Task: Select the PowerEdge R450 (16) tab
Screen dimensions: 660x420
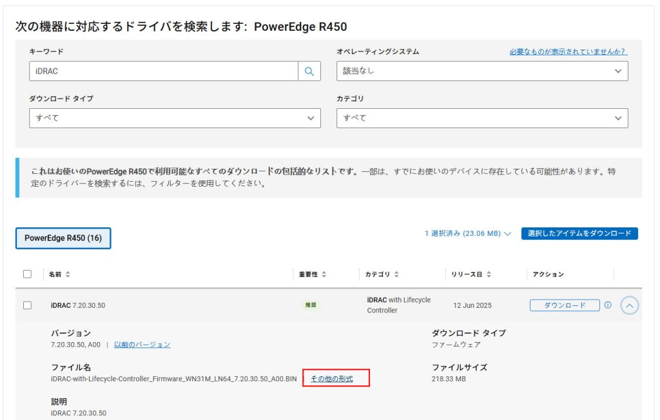Action: 63,238
